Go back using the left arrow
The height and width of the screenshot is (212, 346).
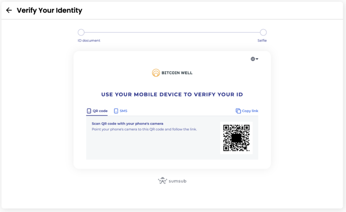[x=9, y=10]
